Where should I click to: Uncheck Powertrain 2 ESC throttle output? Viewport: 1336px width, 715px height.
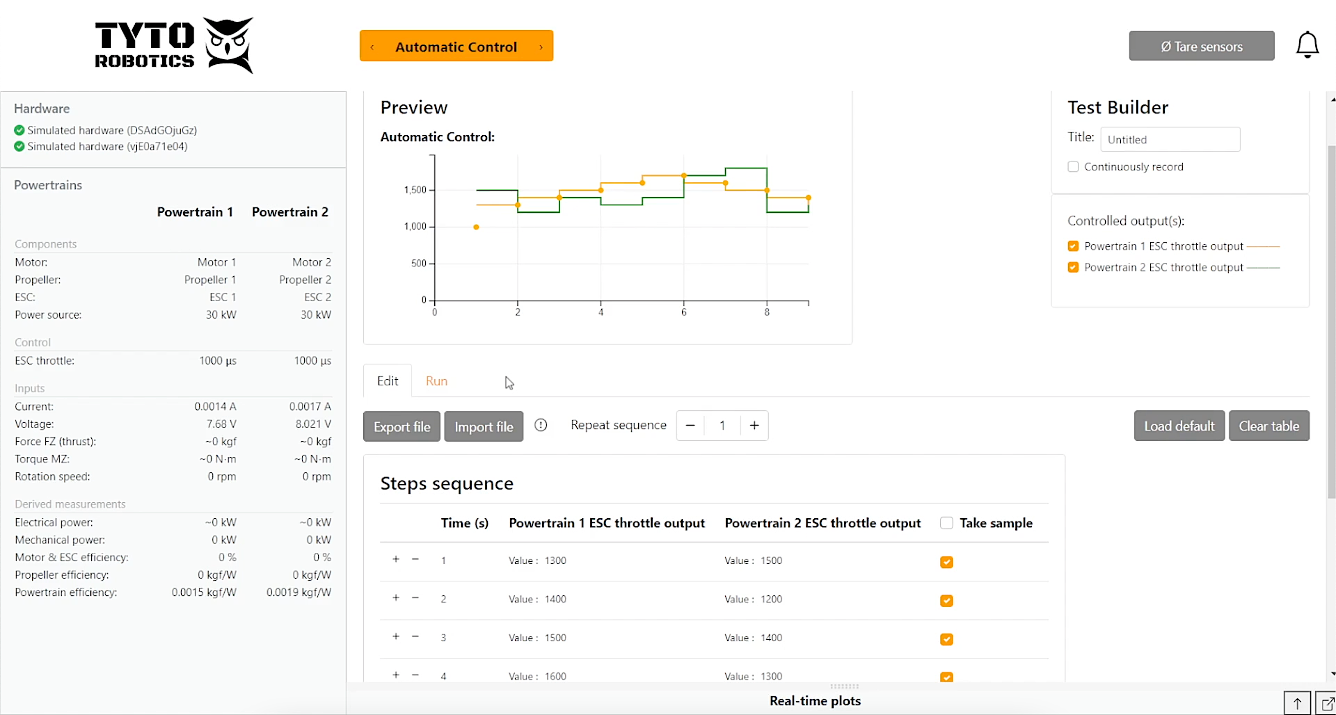coord(1073,267)
